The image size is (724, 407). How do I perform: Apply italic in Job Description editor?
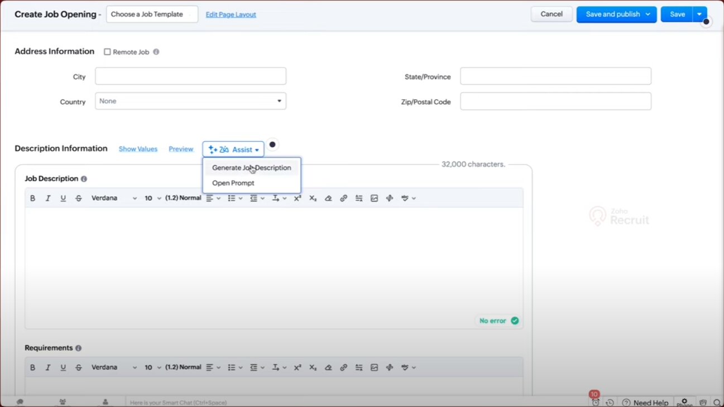click(x=48, y=198)
